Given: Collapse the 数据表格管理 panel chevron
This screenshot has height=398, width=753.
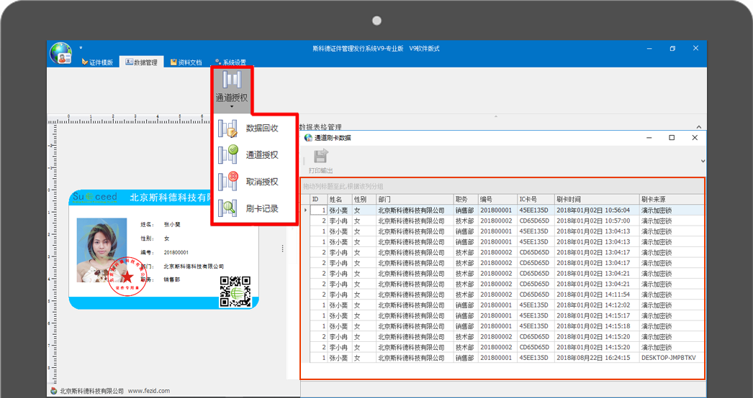Looking at the screenshot, I should pyautogui.click(x=699, y=127).
